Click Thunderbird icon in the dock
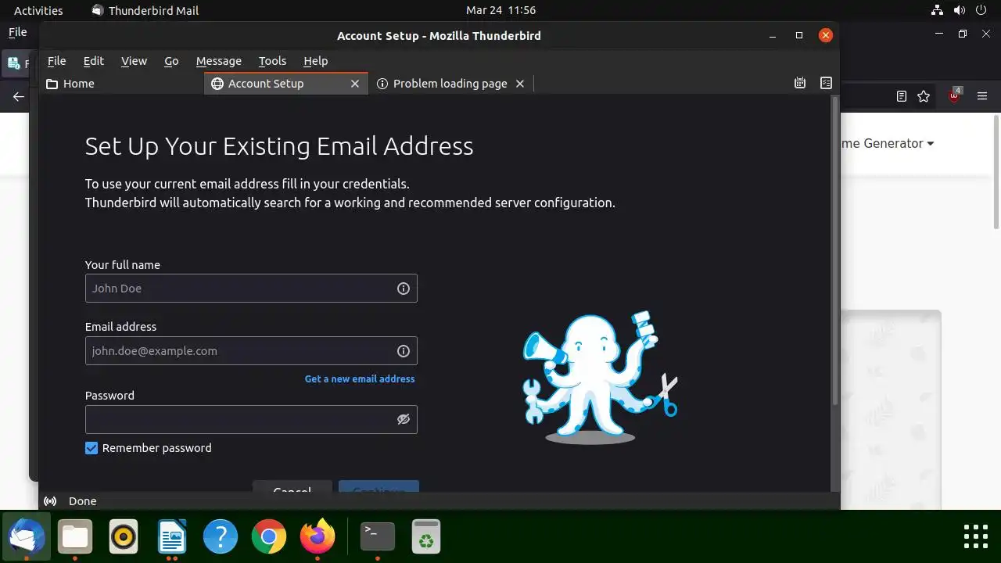 (27, 537)
